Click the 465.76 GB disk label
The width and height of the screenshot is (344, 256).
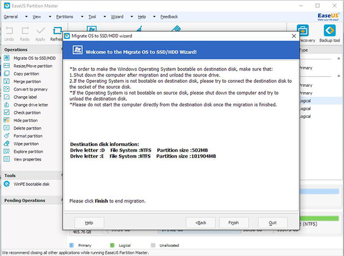point(82,232)
